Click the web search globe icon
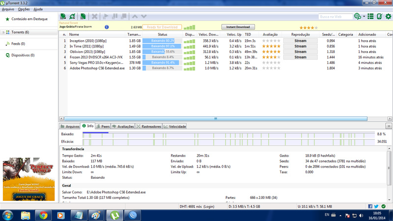Screen dimensions: 393x221 (x=358, y=17)
